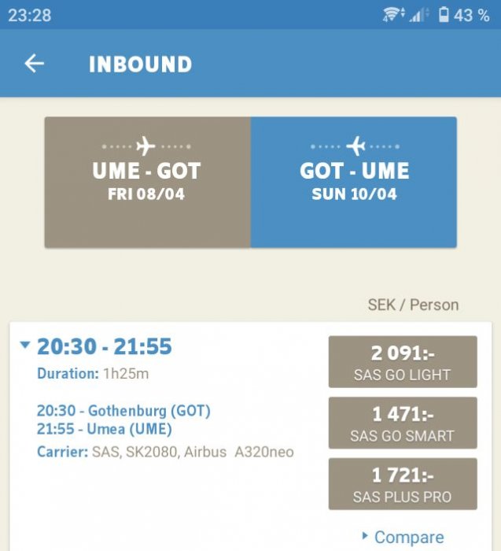This screenshot has width=501, height=551.
Task: Tap the inbound airplane icon
Action: tap(355, 146)
